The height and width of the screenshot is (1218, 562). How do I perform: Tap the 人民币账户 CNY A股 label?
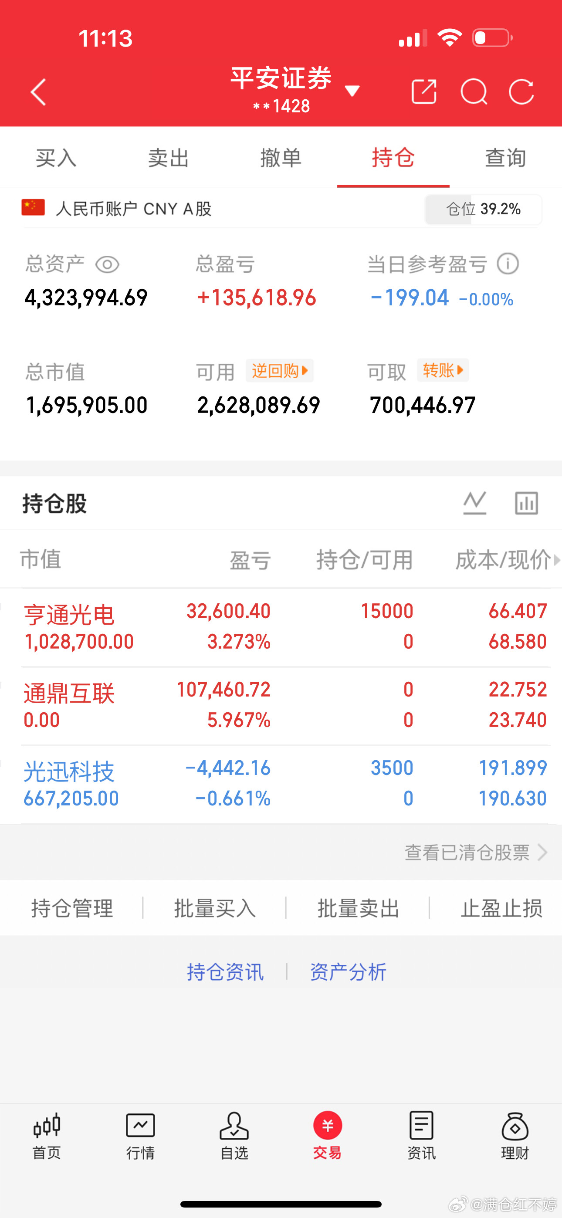click(134, 209)
